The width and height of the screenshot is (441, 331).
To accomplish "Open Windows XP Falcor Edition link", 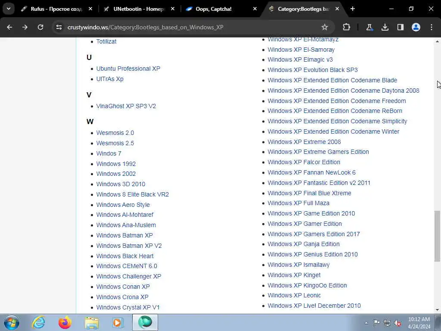I will pyautogui.click(x=304, y=162).
